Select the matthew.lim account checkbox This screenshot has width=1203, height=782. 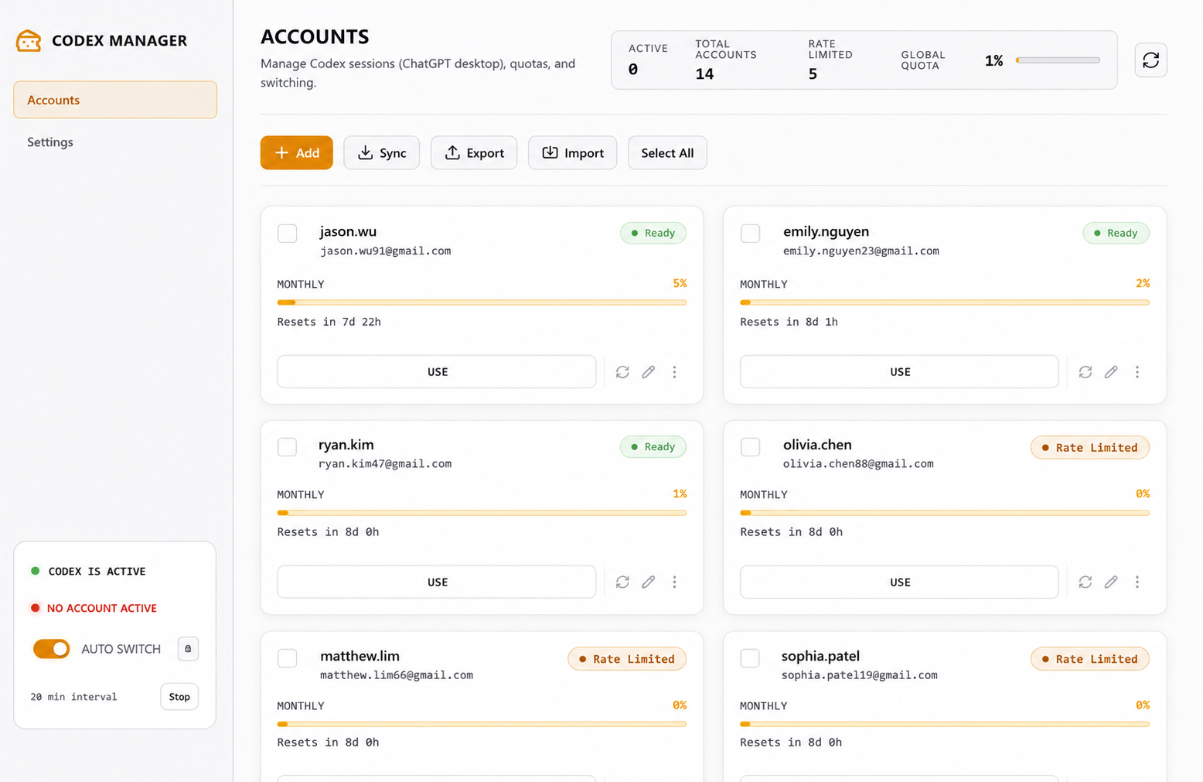point(288,658)
